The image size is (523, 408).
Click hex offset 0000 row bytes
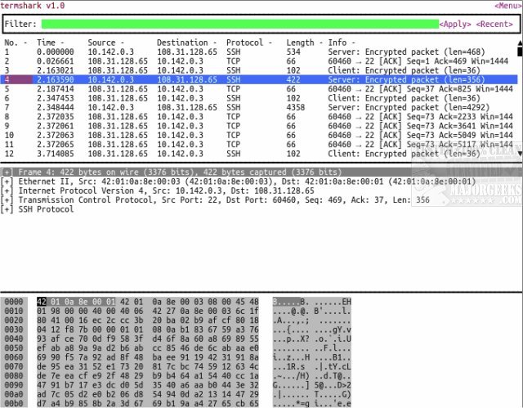point(148,302)
